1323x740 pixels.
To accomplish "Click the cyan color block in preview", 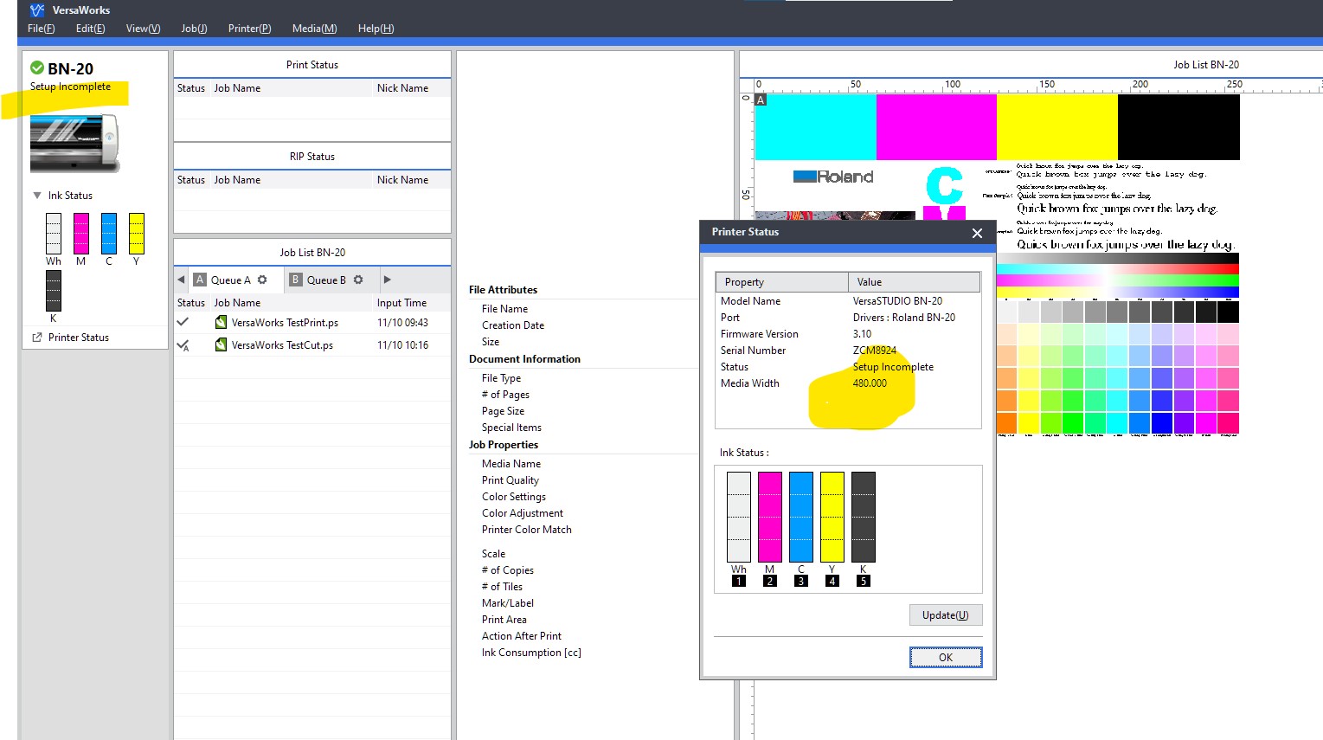I will [x=816, y=127].
